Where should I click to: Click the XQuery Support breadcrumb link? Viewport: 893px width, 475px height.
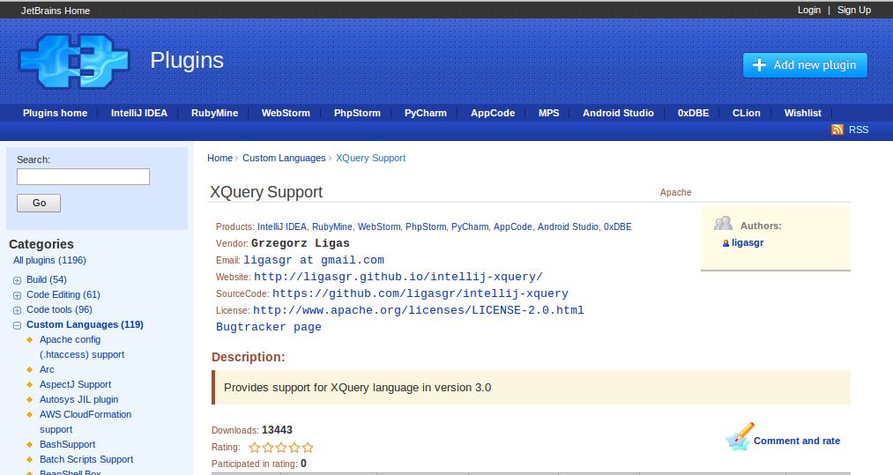pyautogui.click(x=371, y=158)
